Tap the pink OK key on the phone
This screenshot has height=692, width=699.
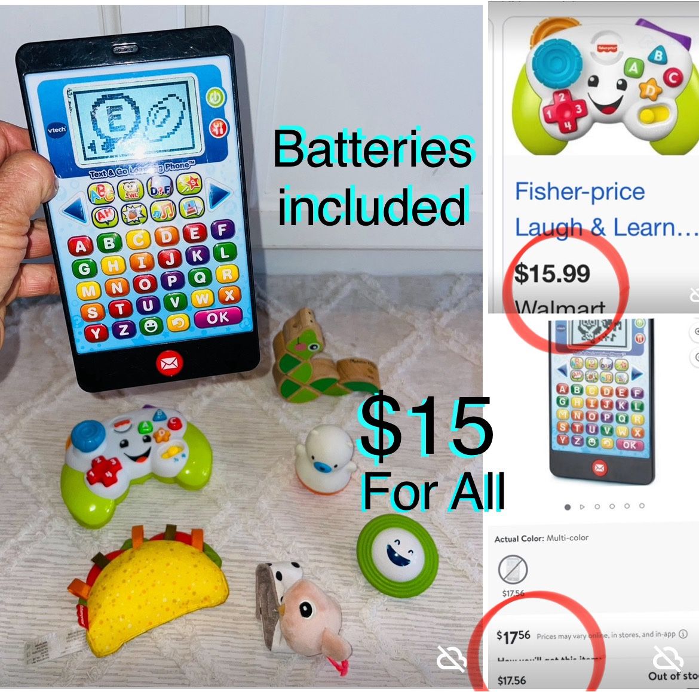217,318
